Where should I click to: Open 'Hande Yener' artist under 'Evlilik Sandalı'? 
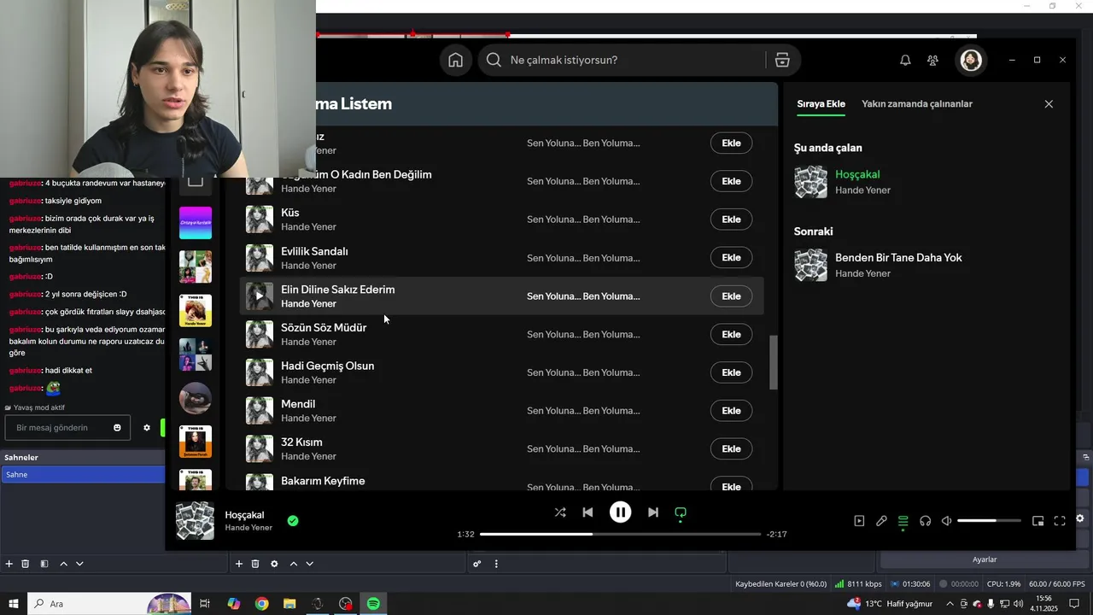click(x=308, y=266)
